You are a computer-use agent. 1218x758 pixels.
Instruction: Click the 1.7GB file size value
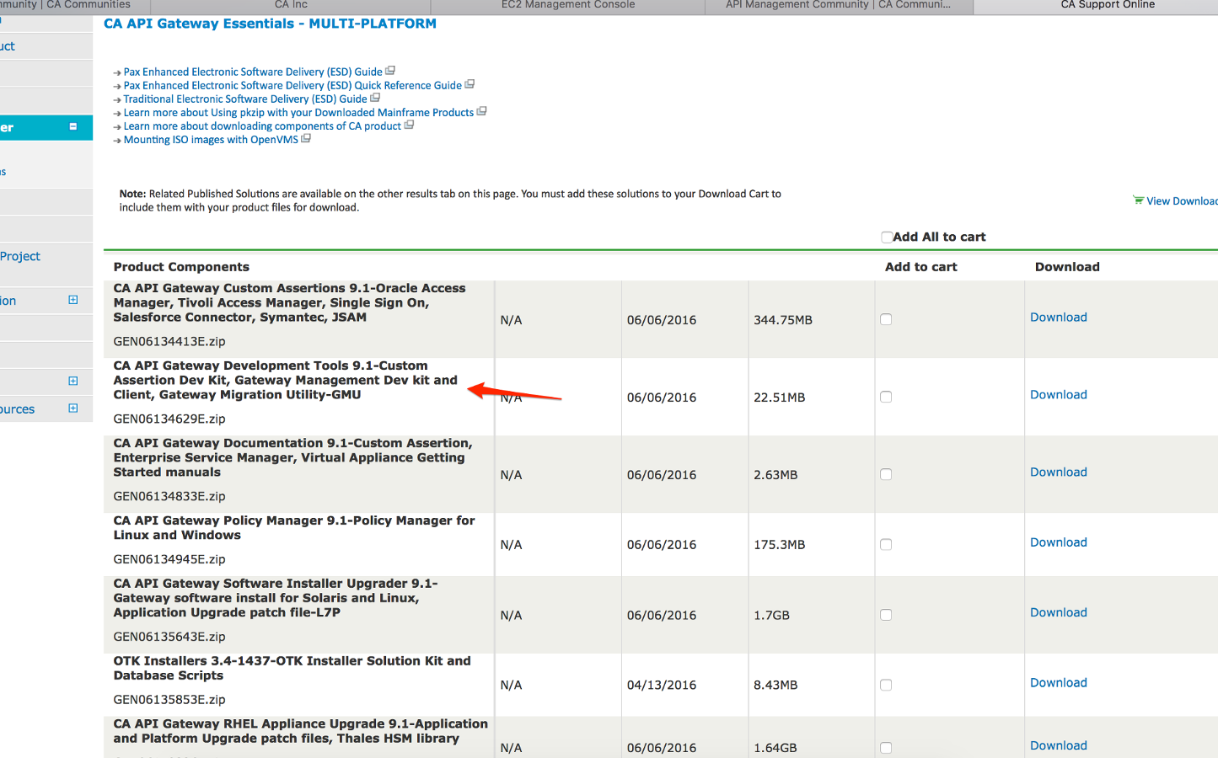point(771,616)
